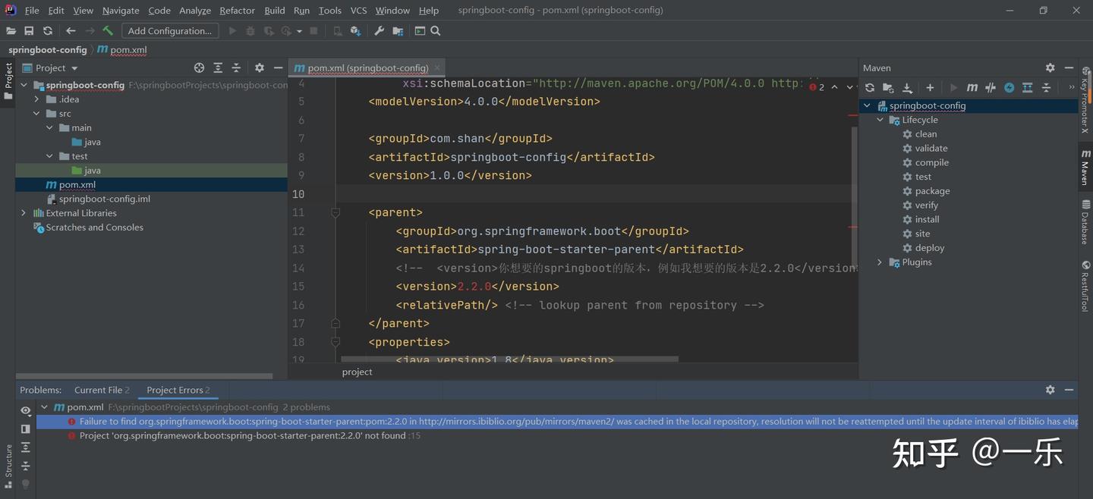Image resolution: width=1093 pixels, height=499 pixels.
Task: Show more Maven toolbar items chevron
Action: coord(1072,88)
